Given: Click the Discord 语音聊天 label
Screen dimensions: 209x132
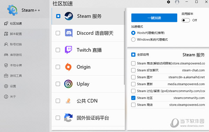Looking at the screenshot, I should pyautogui.click(x=95, y=33).
